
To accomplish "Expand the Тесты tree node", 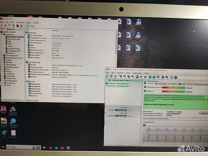I will (x=3, y=85).
